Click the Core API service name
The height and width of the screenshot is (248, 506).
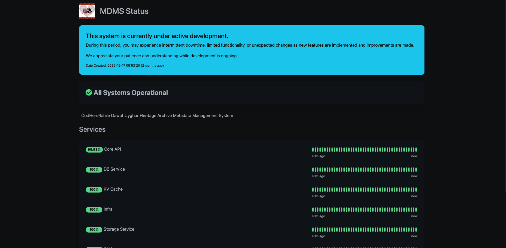click(x=112, y=149)
